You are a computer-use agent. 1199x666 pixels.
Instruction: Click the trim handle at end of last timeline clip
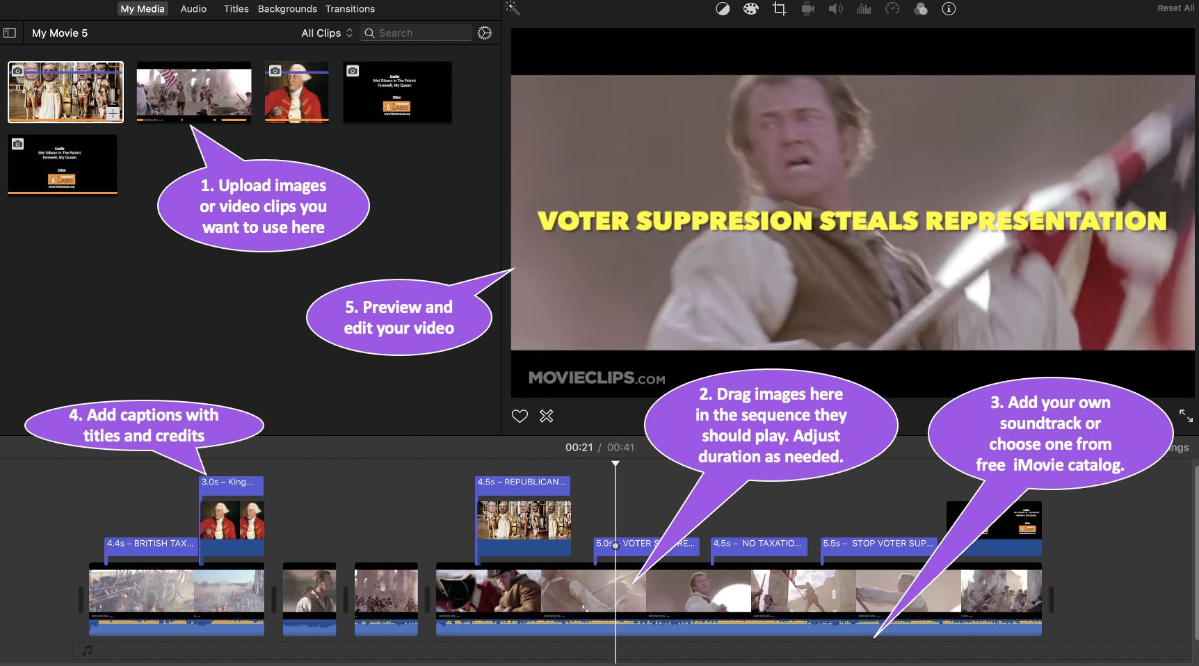tap(1051, 599)
